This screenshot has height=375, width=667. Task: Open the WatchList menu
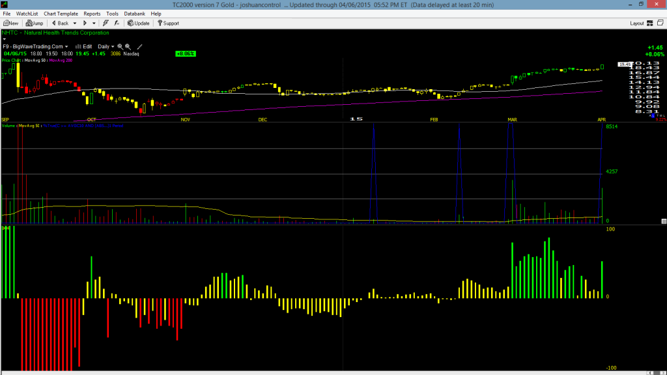(27, 14)
